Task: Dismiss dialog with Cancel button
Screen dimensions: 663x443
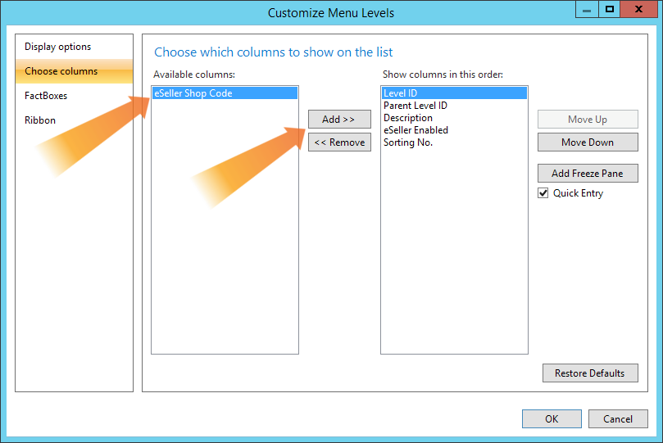Action: point(618,418)
